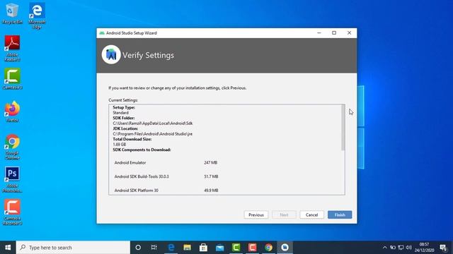This screenshot has width=453, height=254.
Task: Select the SDK Folder path text
Action: coord(153,123)
